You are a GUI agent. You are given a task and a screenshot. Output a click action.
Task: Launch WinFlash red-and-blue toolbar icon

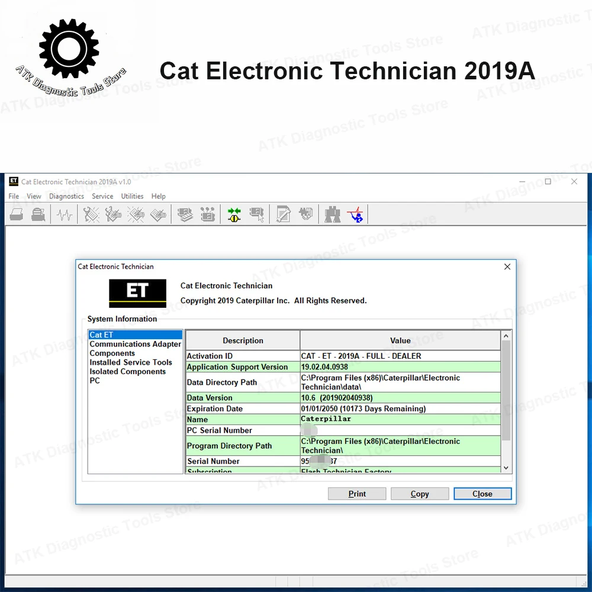[355, 214]
